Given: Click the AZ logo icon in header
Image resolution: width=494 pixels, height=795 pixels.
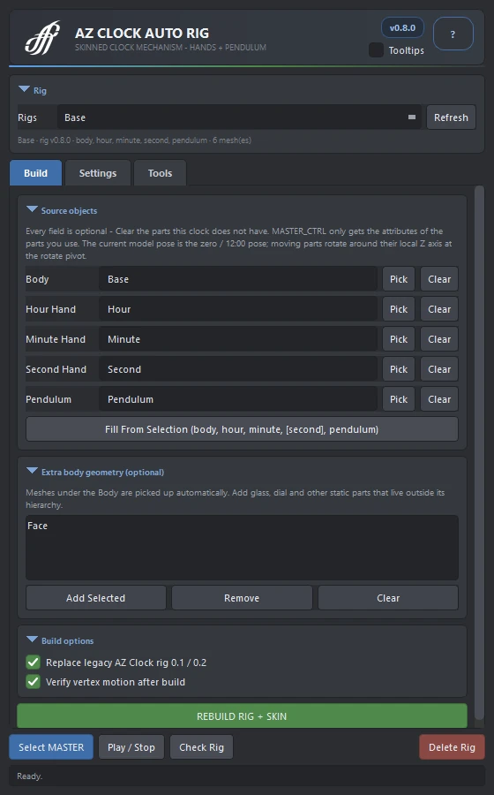Looking at the screenshot, I should click(42, 37).
